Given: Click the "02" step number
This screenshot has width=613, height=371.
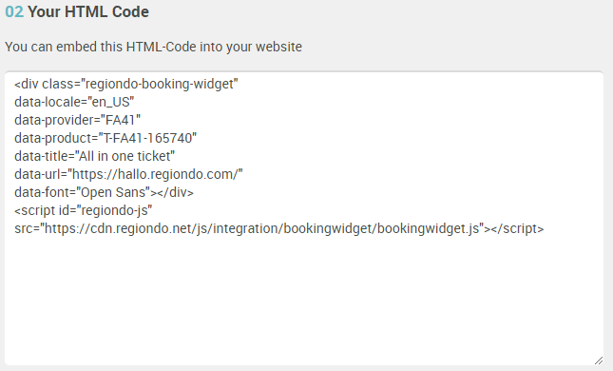Looking at the screenshot, I should [14, 11].
